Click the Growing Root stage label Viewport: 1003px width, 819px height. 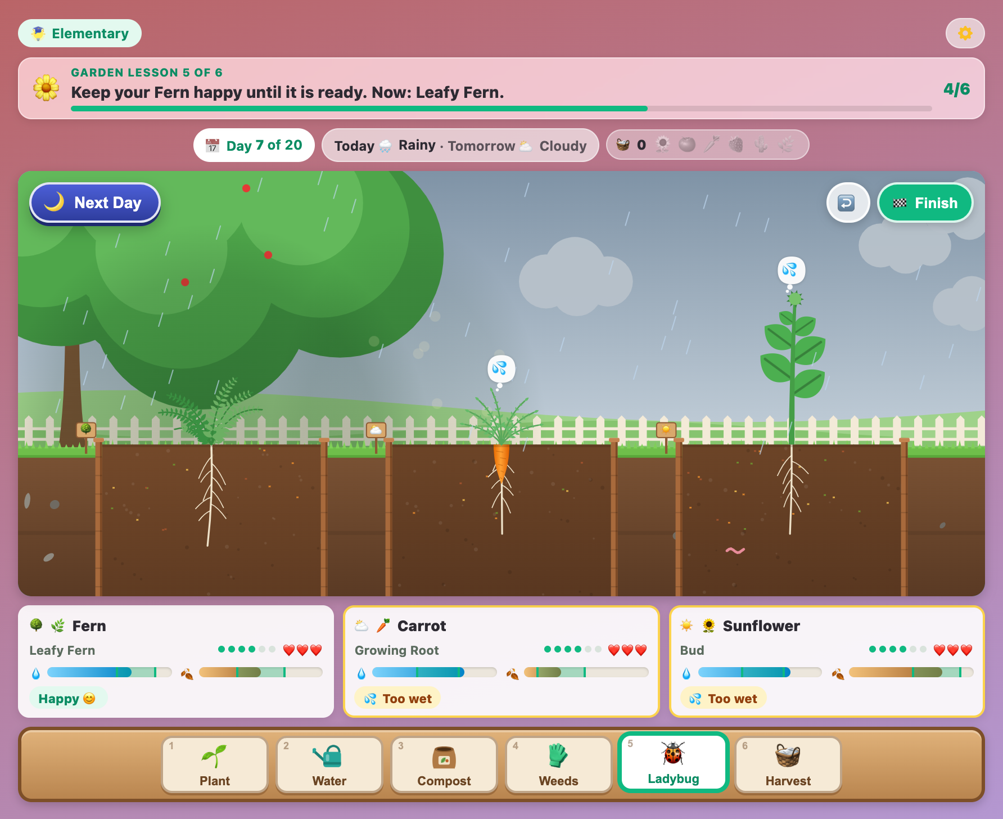(x=397, y=650)
